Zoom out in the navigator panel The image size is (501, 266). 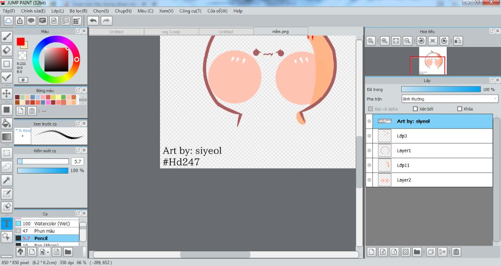tap(407, 41)
